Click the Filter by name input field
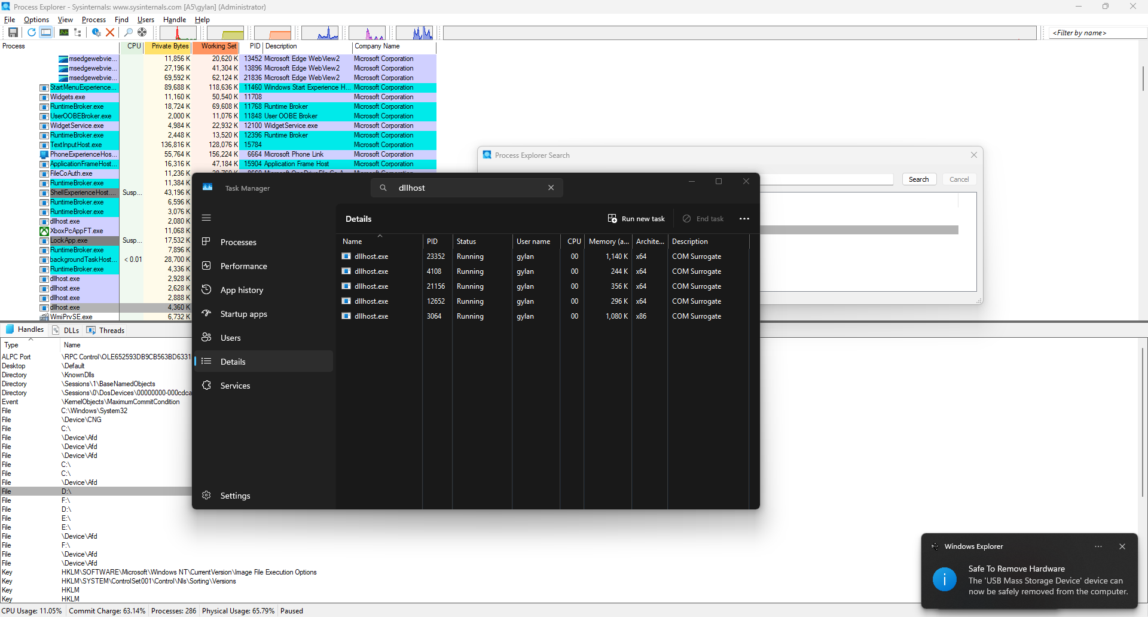This screenshot has height=617, width=1148. point(1097,33)
